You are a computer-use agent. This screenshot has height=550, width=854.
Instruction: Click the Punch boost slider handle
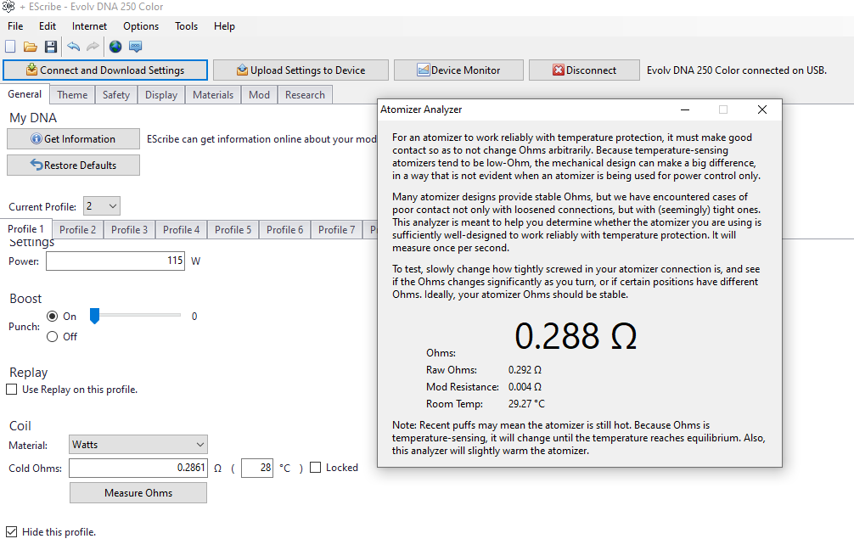tap(95, 316)
